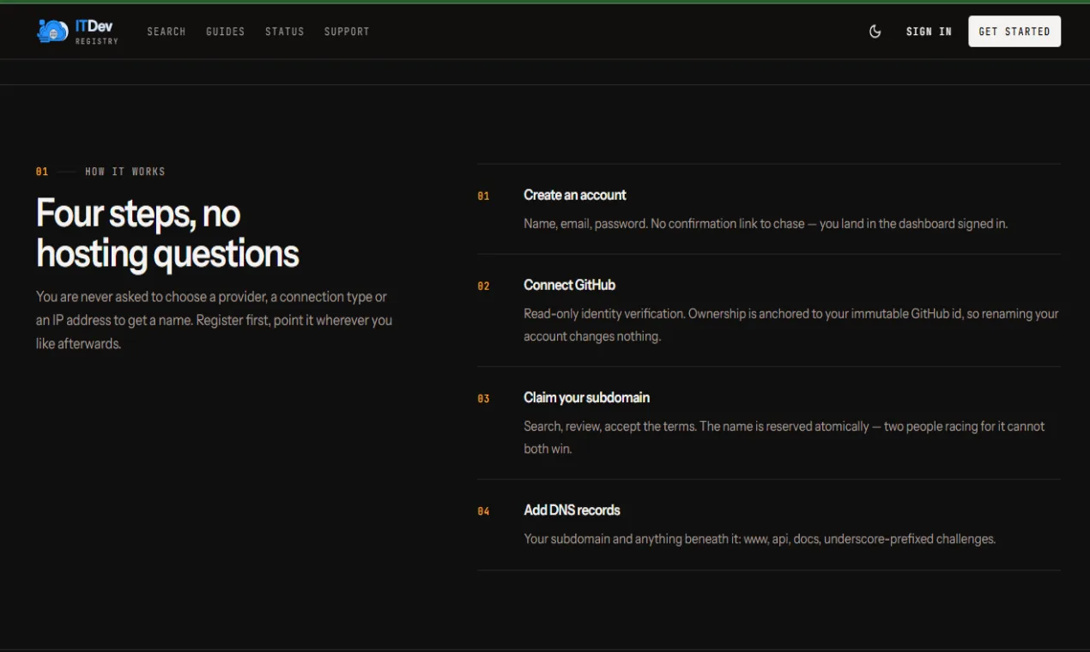Viewport: 1090px width, 652px height.
Task: Click the 'Add DNS records' step title
Action: [x=572, y=510]
